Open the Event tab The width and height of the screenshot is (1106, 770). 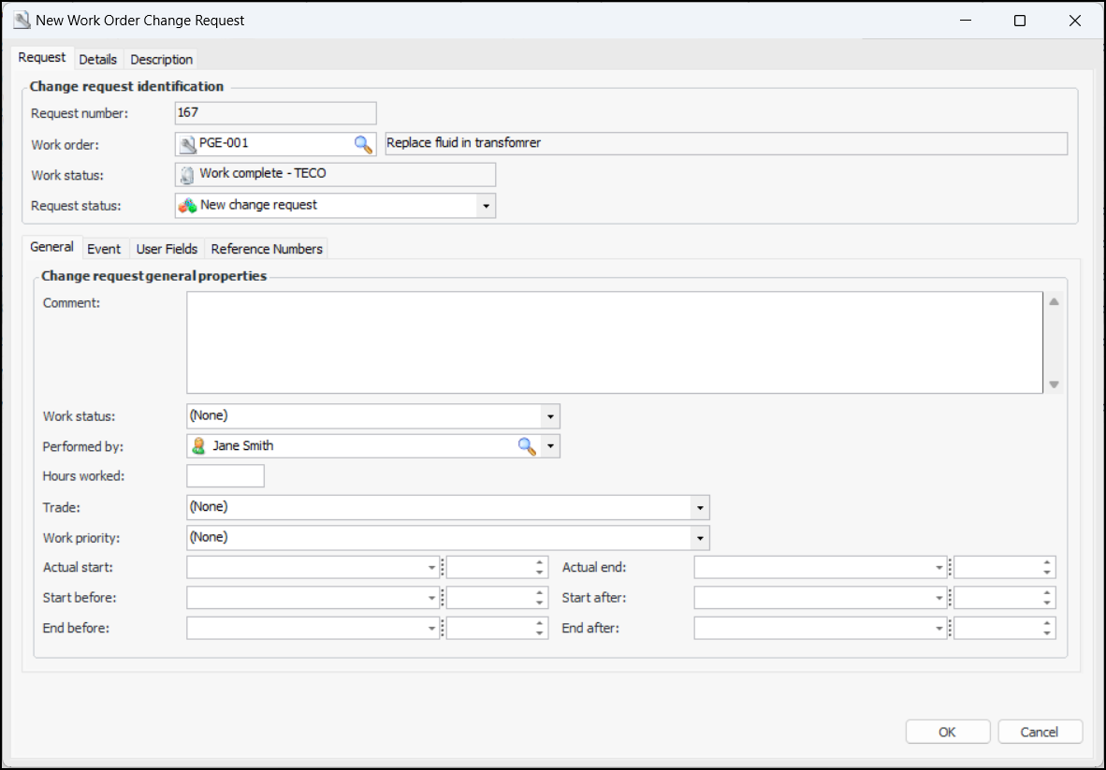pyautogui.click(x=104, y=249)
